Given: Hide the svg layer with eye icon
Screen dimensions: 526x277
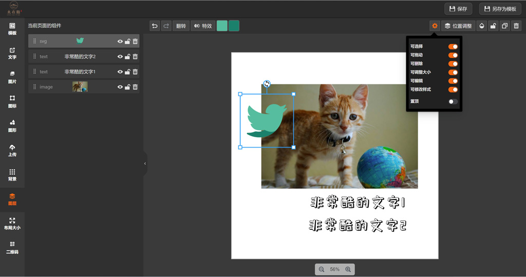Looking at the screenshot, I should pos(120,41).
